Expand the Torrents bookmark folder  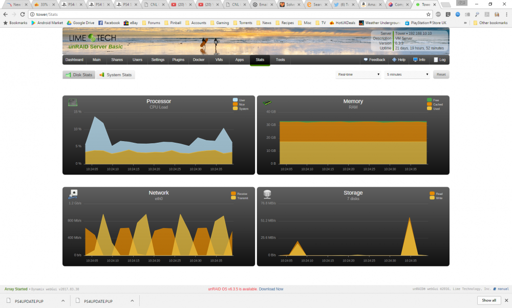pos(242,23)
